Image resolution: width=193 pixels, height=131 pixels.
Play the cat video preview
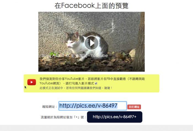tap(92, 43)
